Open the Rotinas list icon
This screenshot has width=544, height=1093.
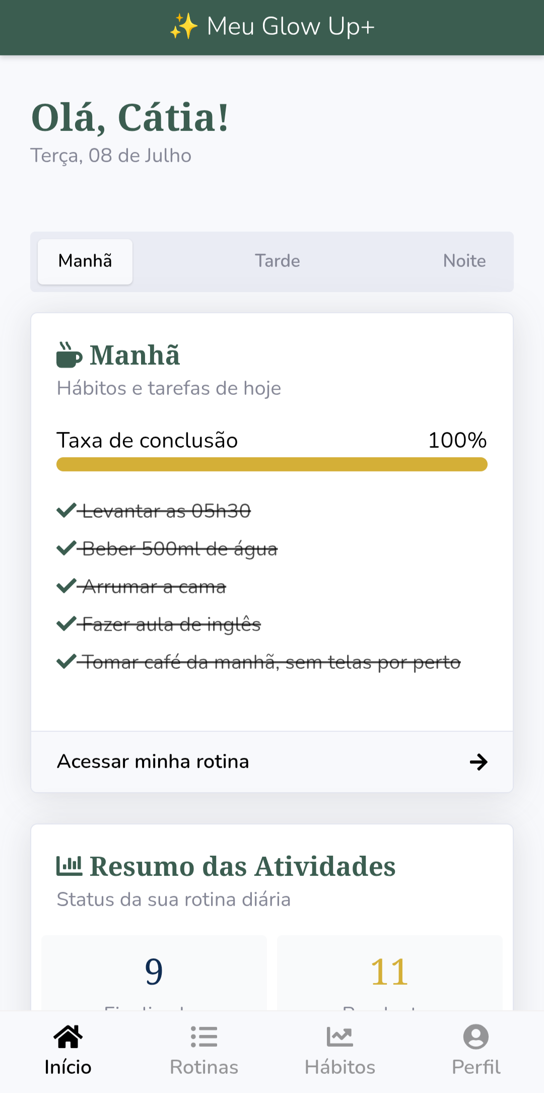click(204, 1037)
